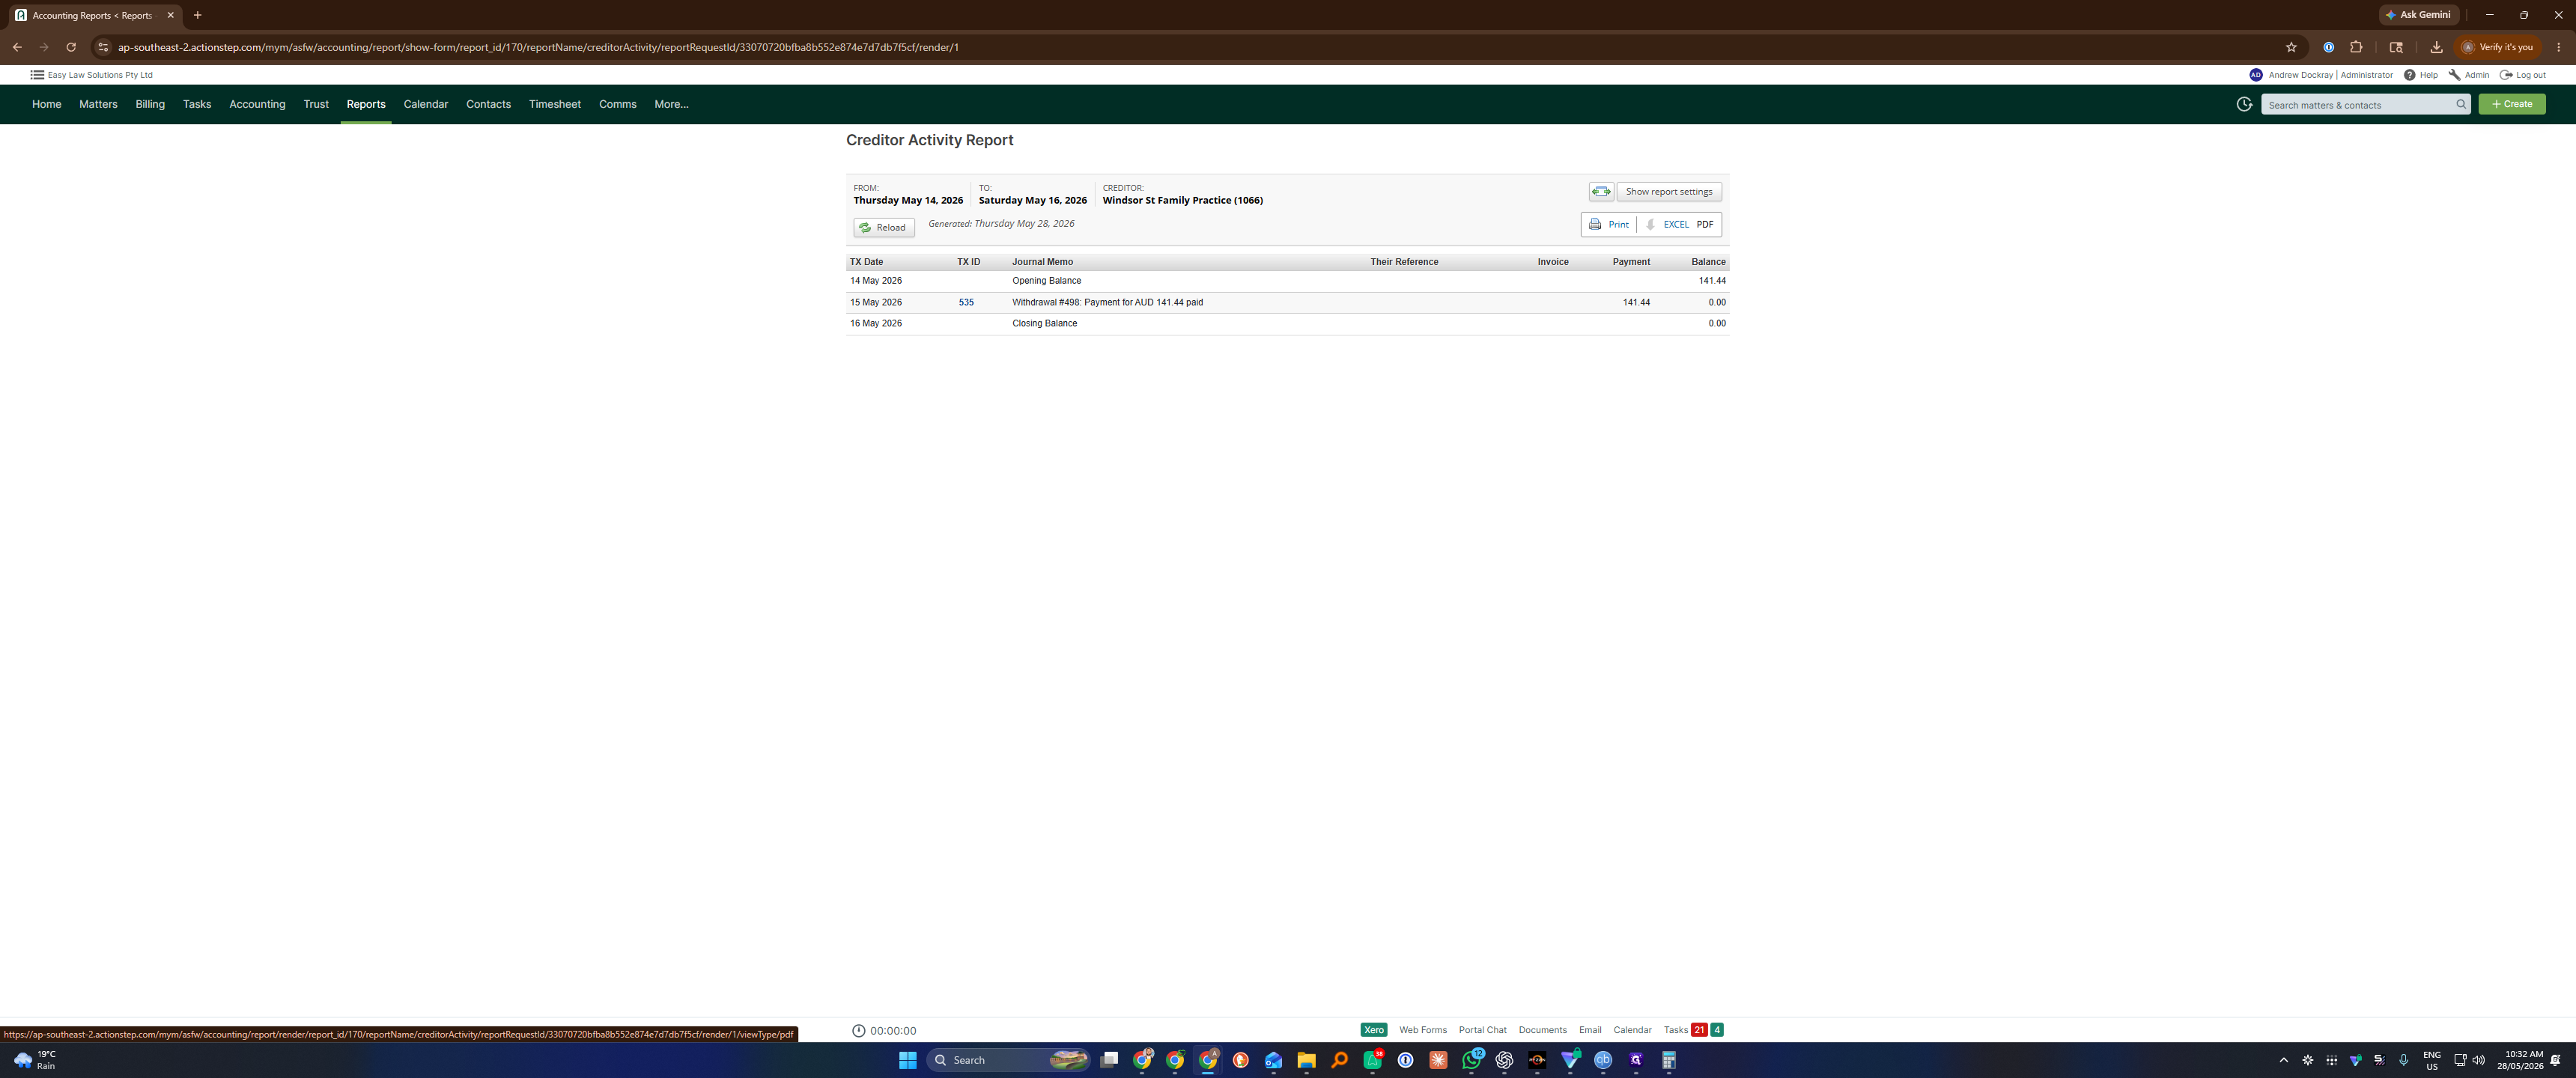Click the Log out icon
The width and height of the screenshot is (2576, 1078).
coord(2506,75)
